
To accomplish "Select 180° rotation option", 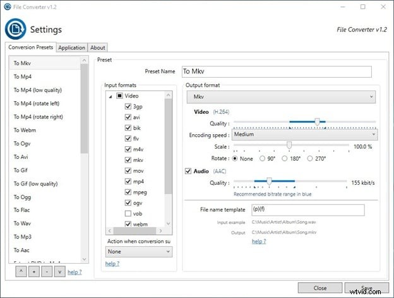I will (x=284, y=159).
